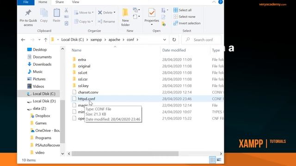
Task: Refresh the conf folder view
Action: click(x=174, y=40)
